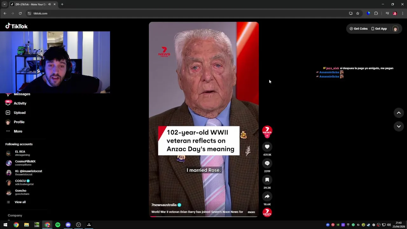This screenshot has width=407, height=229.
Task: Focus the tiktok.com address bar
Action: 188,13
